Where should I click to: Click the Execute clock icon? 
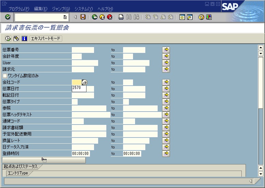click(x=8, y=39)
